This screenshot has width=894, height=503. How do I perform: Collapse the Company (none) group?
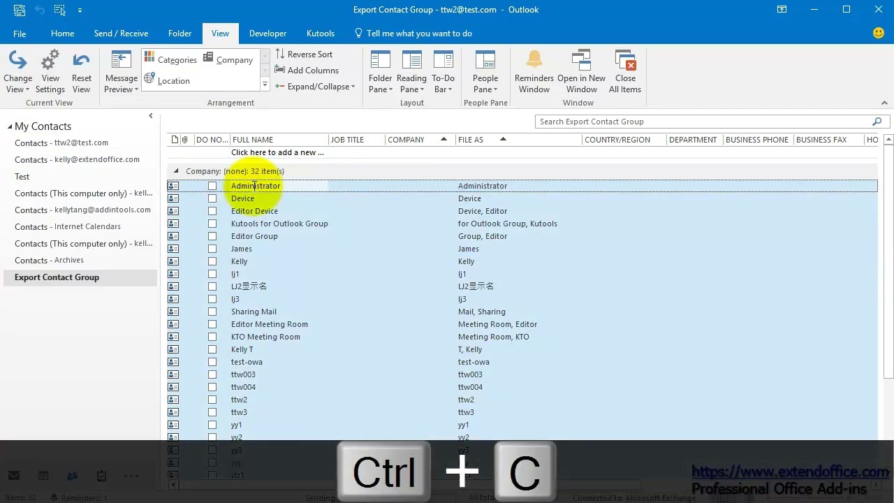coord(176,171)
